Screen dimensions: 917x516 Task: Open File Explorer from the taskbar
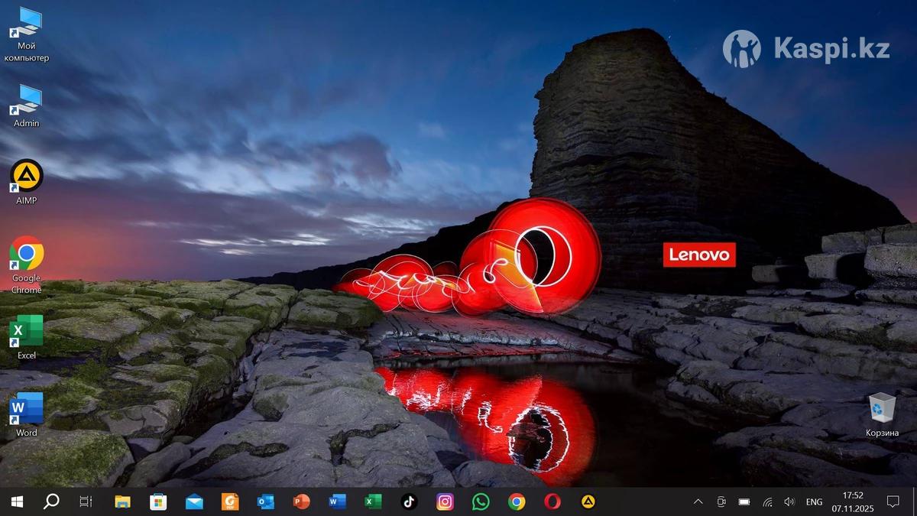tap(122, 501)
